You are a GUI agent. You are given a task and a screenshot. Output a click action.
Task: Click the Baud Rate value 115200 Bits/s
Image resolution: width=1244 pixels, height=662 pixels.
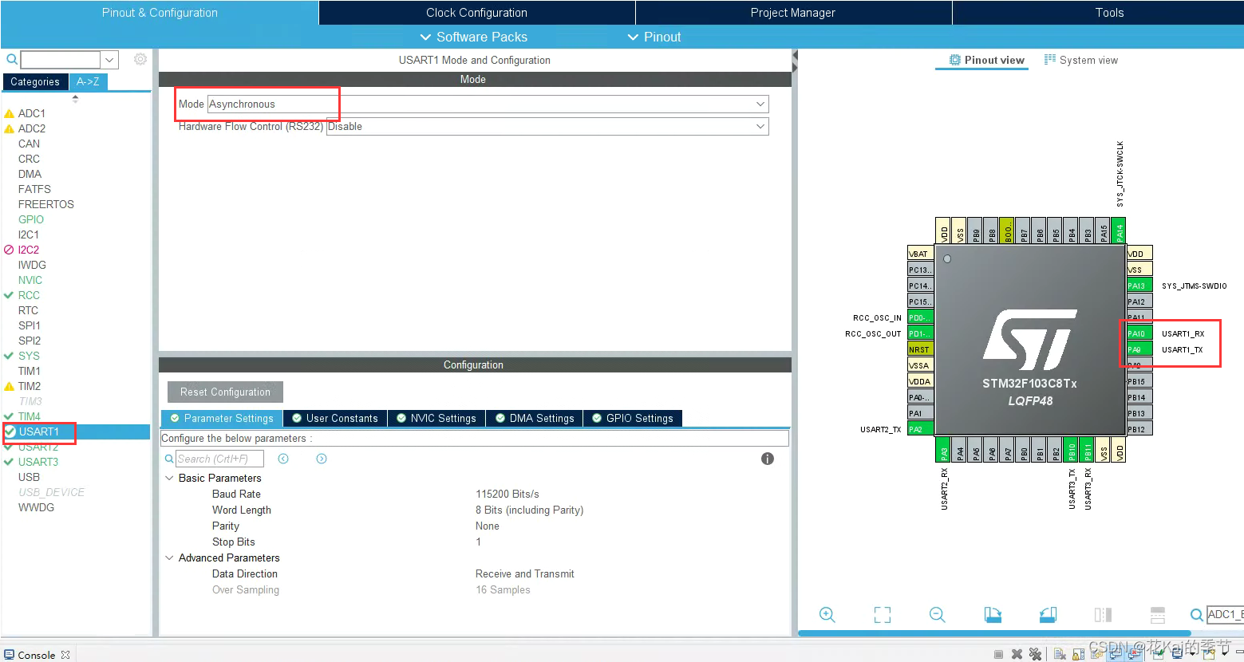pyautogui.click(x=507, y=494)
